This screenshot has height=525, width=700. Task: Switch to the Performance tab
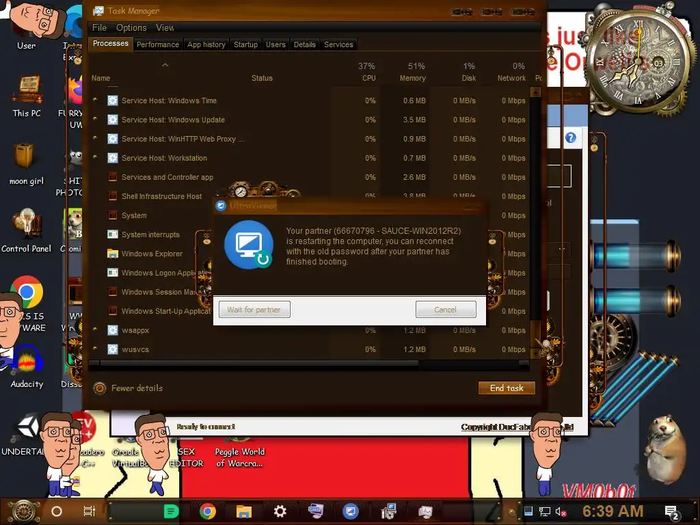coord(158,44)
